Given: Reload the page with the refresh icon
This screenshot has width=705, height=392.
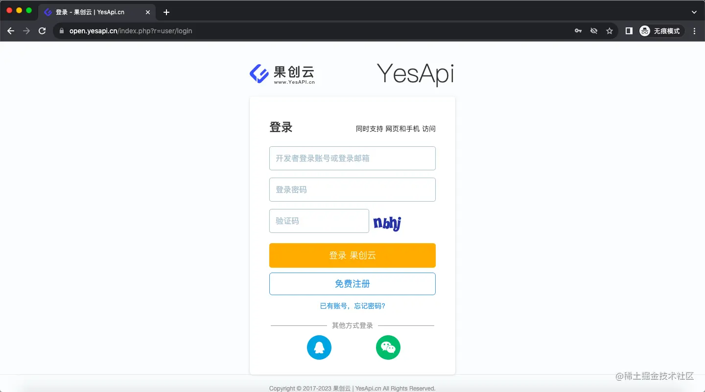Looking at the screenshot, I should (x=42, y=31).
